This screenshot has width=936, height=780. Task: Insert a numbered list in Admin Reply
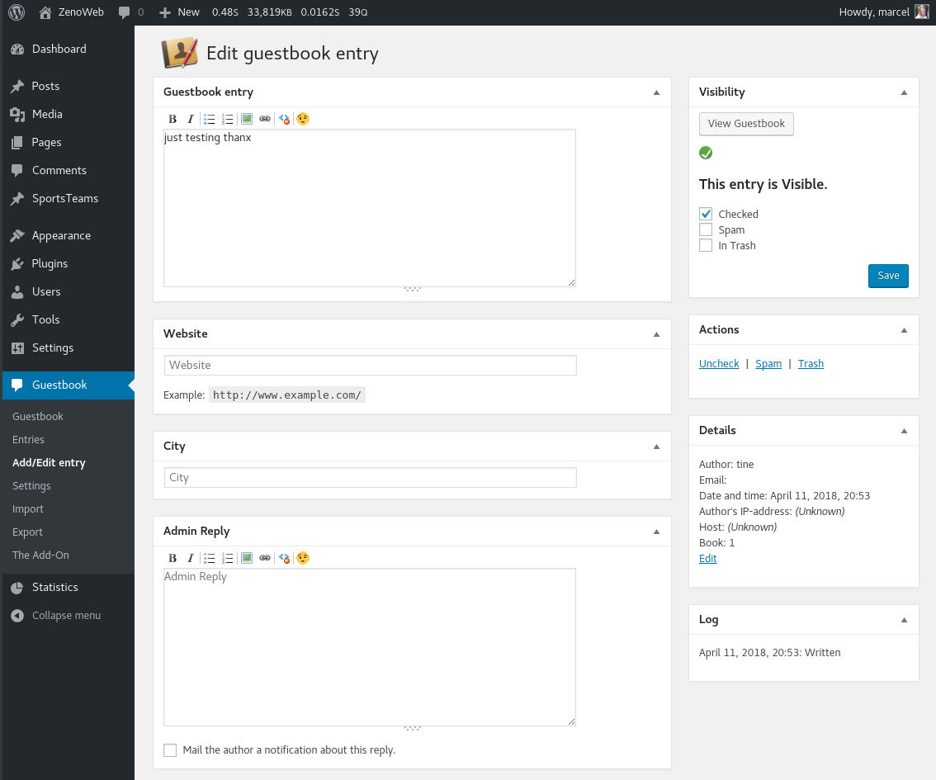[229, 558]
